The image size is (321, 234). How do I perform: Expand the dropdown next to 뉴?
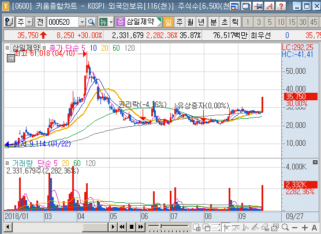pyautogui.click(x=111, y=22)
